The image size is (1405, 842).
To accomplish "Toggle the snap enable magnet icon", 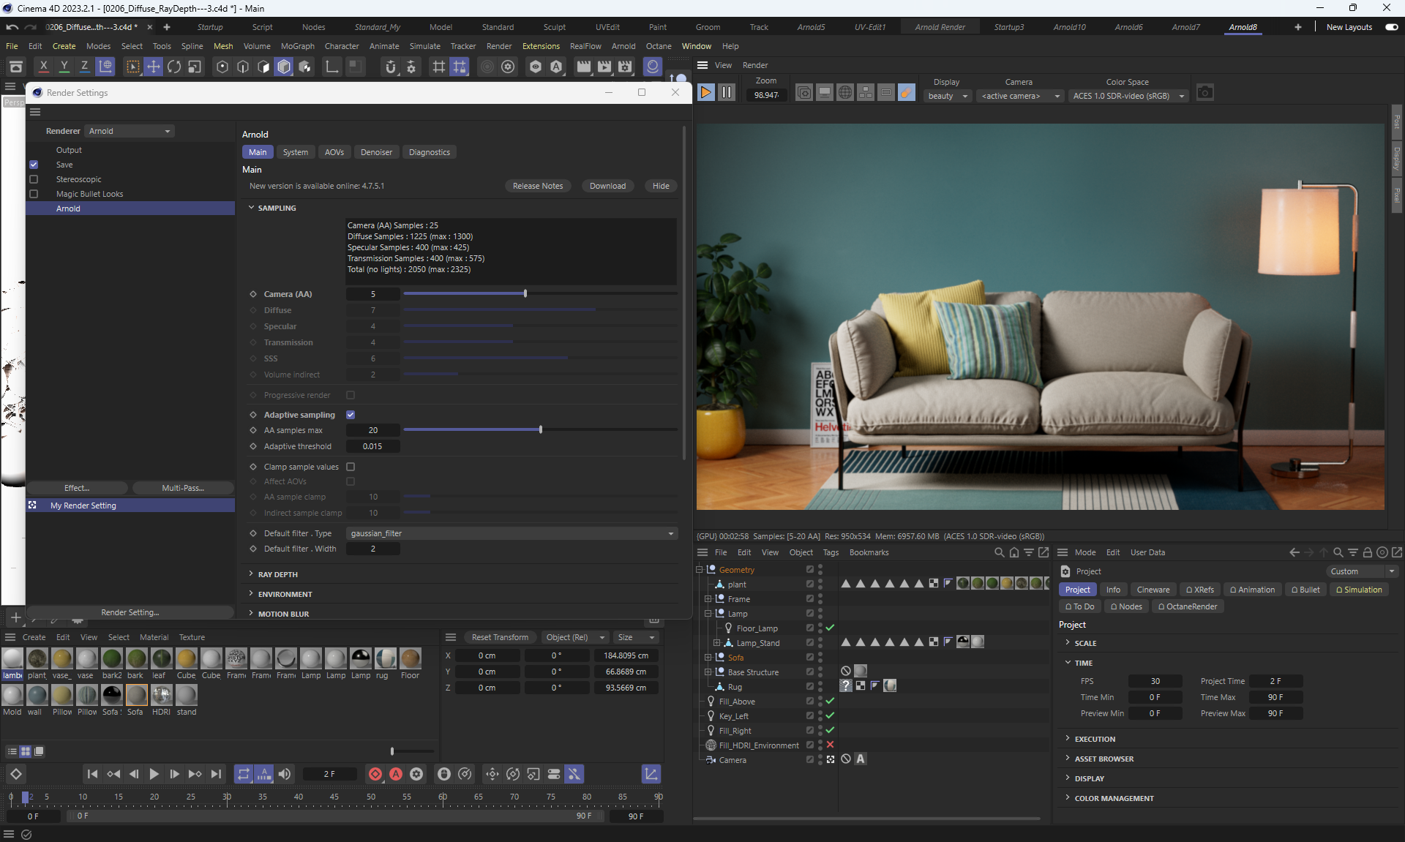I will [391, 67].
